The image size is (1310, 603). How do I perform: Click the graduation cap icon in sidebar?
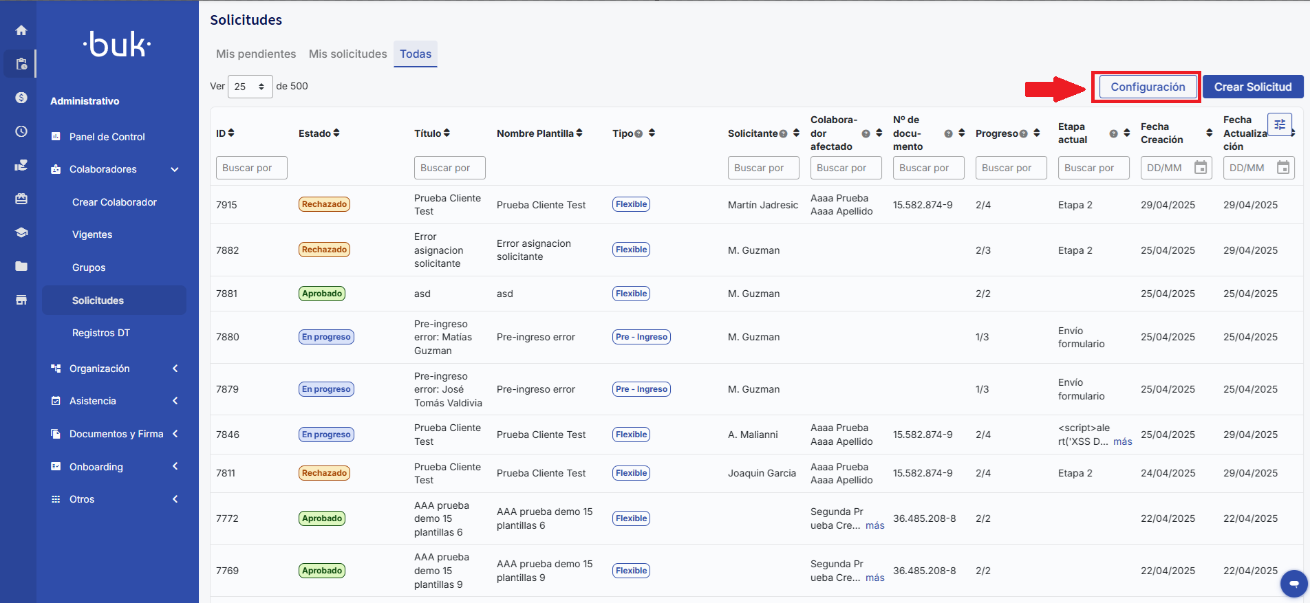pyautogui.click(x=21, y=232)
